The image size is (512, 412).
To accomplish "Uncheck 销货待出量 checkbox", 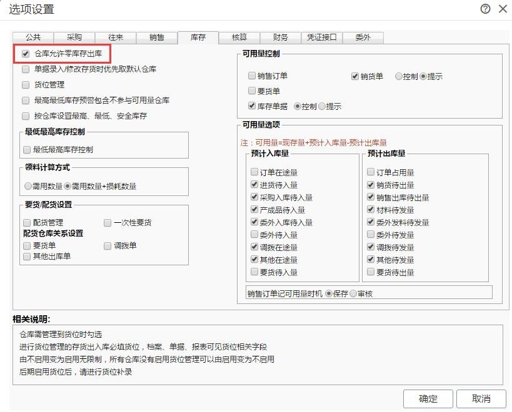I will [371, 185].
